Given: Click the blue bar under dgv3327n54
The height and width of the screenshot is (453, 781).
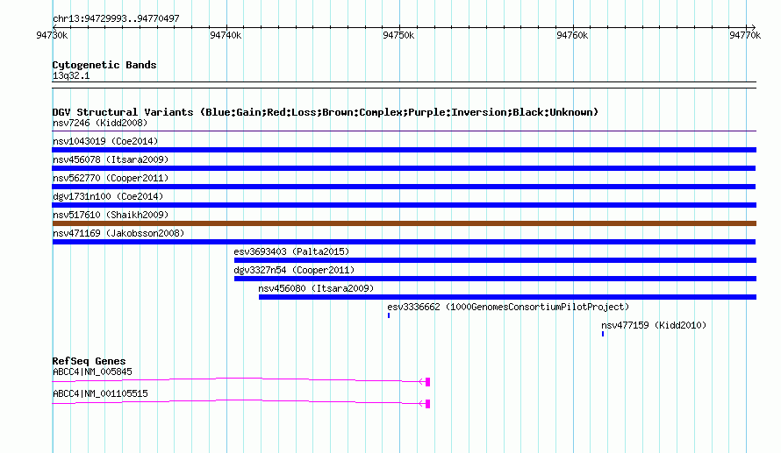Looking at the screenshot, I should click(x=495, y=279).
